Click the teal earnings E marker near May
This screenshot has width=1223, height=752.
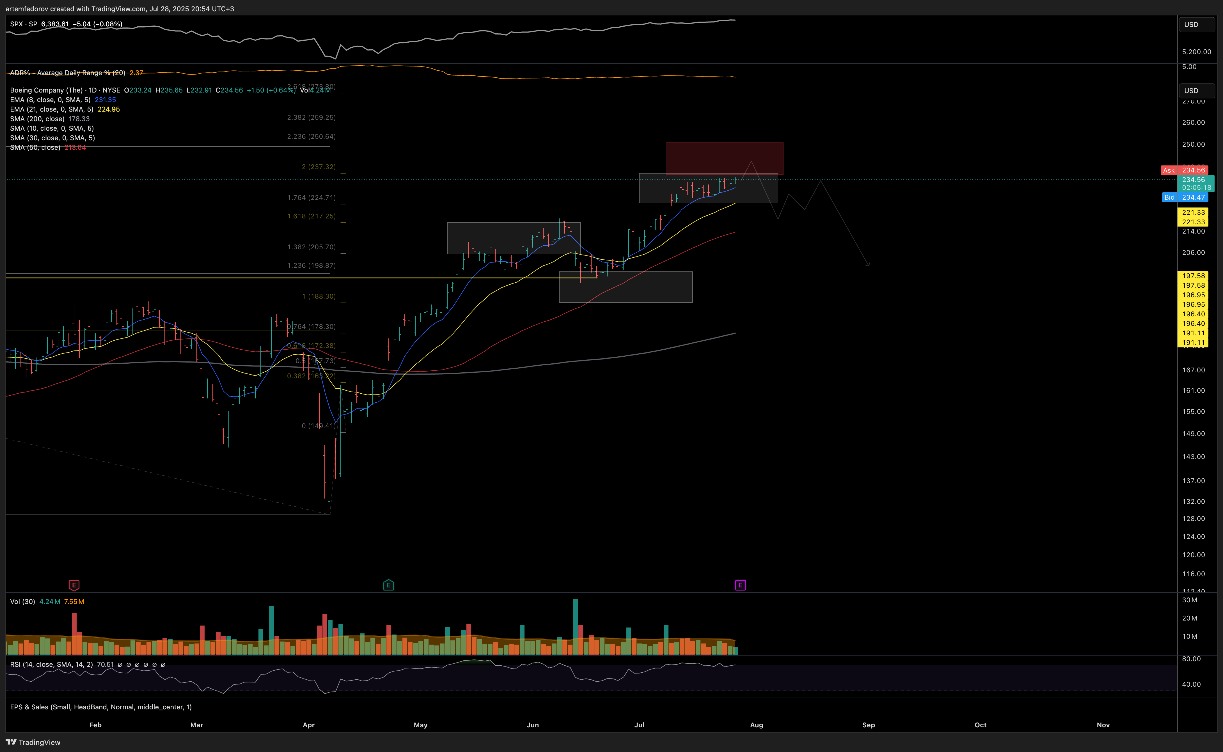(x=389, y=585)
